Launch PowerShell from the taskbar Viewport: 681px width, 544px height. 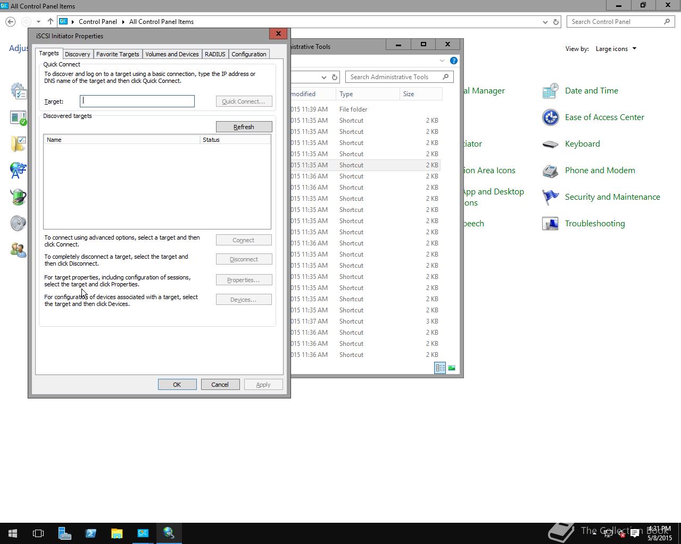pos(90,533)
